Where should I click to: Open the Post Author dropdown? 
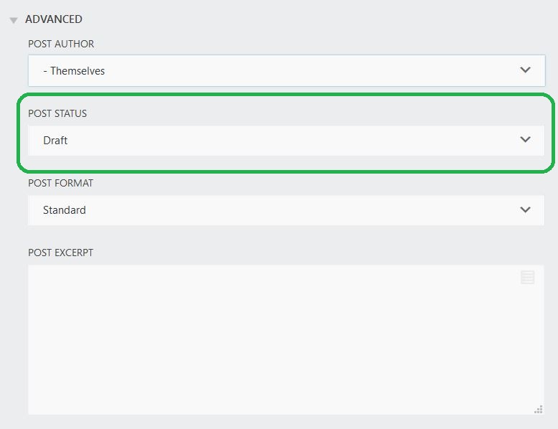285,71
